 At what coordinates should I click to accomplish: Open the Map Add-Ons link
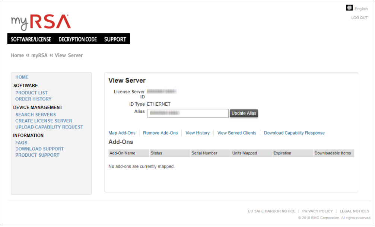tap(122, 133)
